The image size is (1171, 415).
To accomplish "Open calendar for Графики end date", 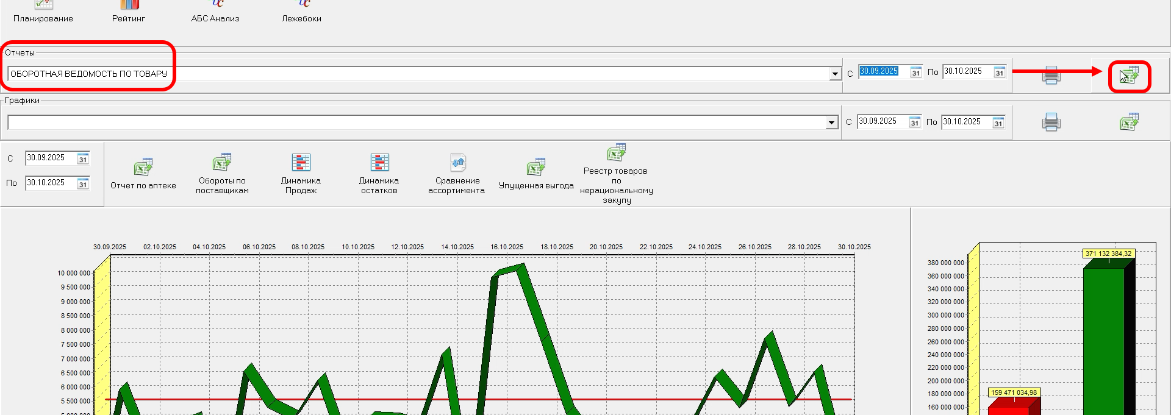I will 998,122.
